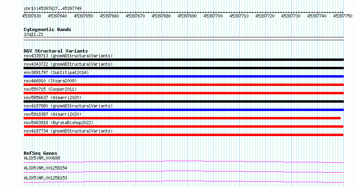Click the magenta gene line under ALOX5|NM_001256154
Viewport: 355px width, 187px height.
183,171
